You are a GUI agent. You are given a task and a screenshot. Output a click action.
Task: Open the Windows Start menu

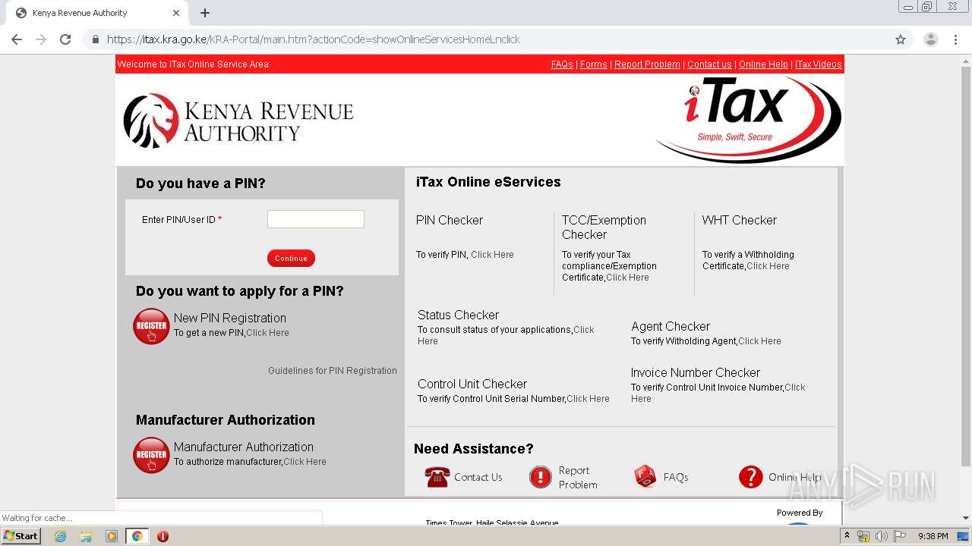(x=21, y=536)
